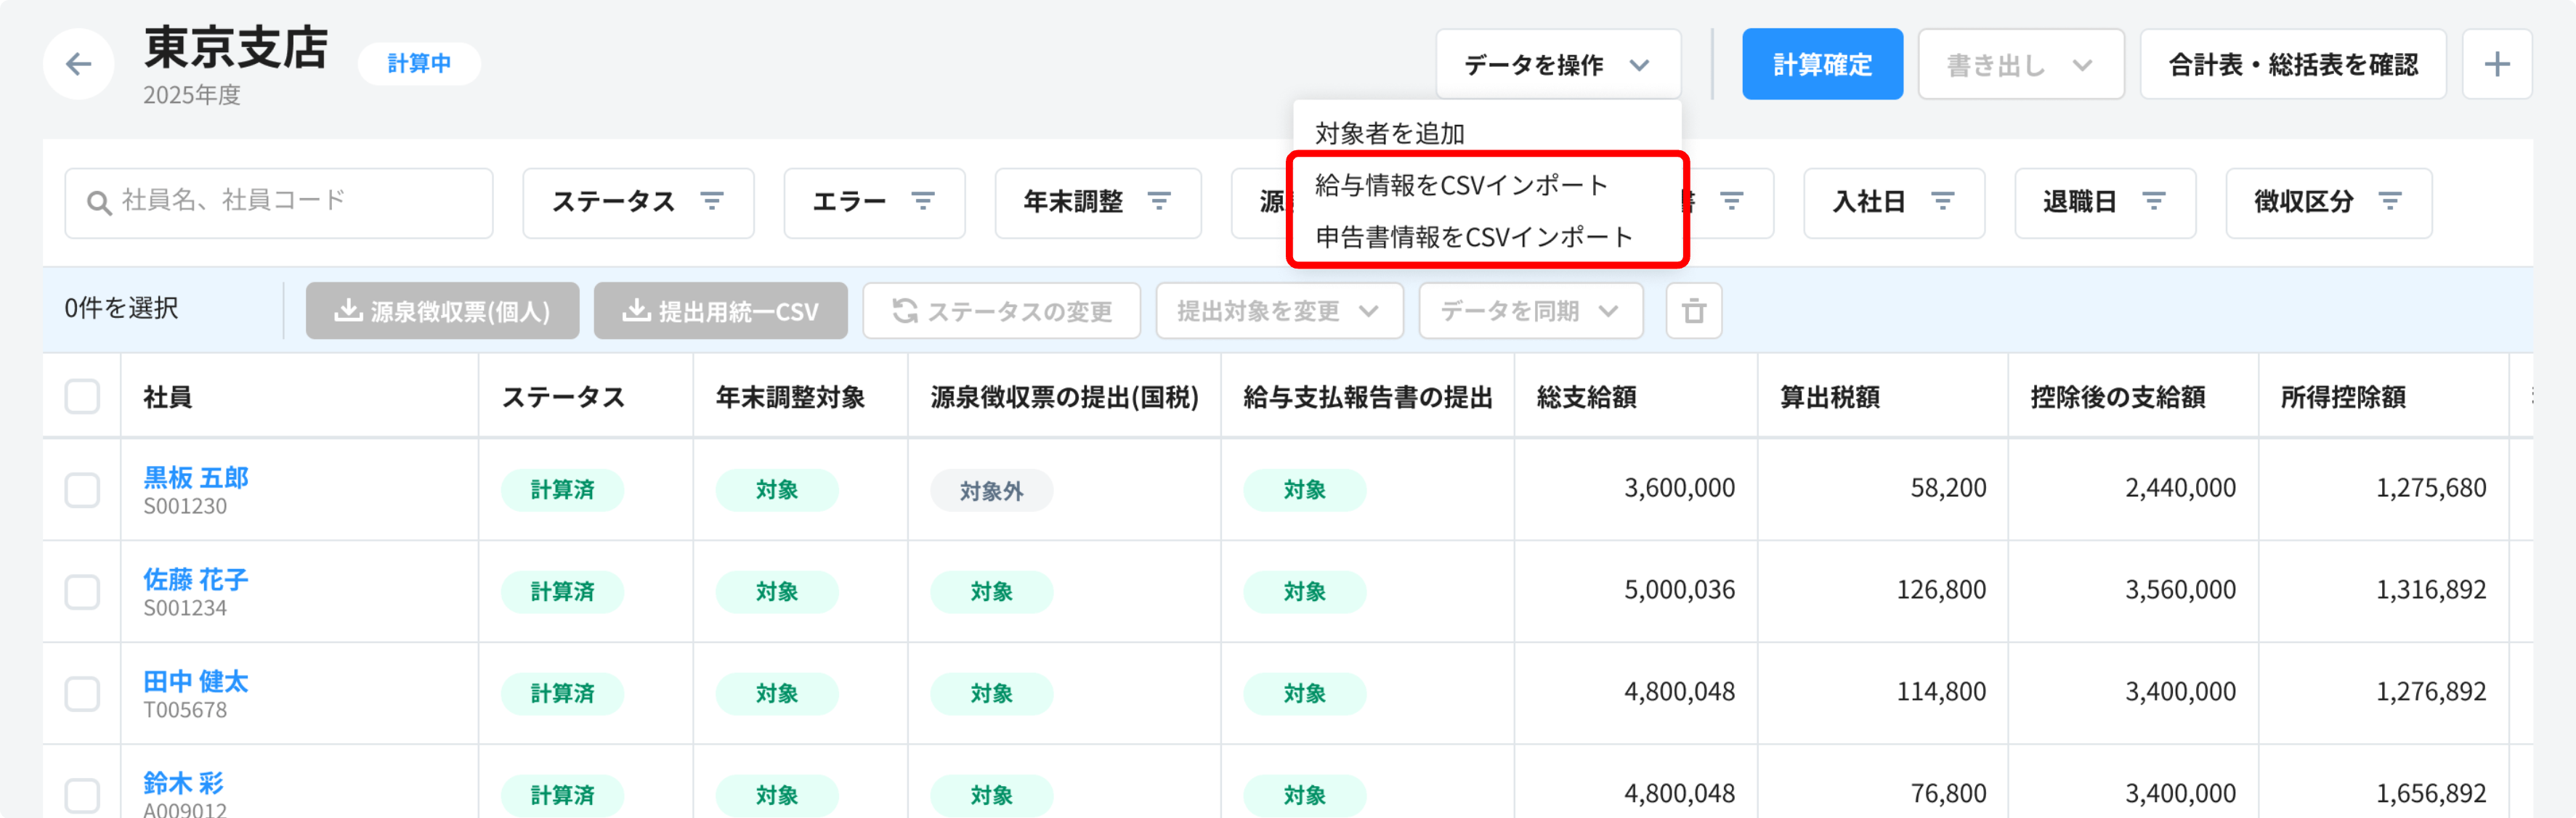This screenshot has height=818, width=2576.
Task: Click the 退職日 filter icon
Action: pyautogui.click(x=2153, y=202)
